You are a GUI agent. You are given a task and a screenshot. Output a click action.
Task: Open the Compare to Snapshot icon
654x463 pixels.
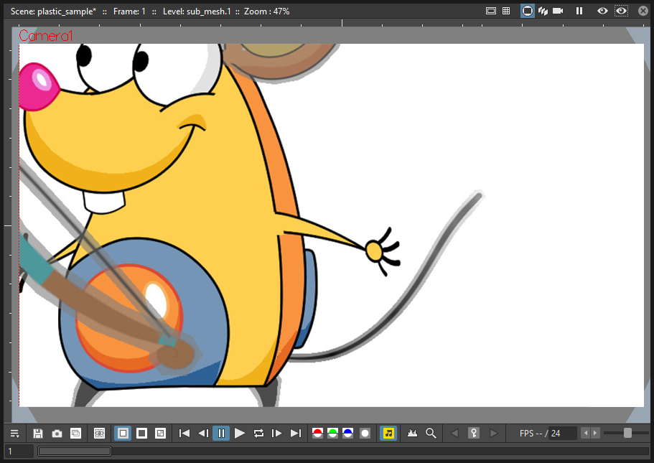(76, 434)
